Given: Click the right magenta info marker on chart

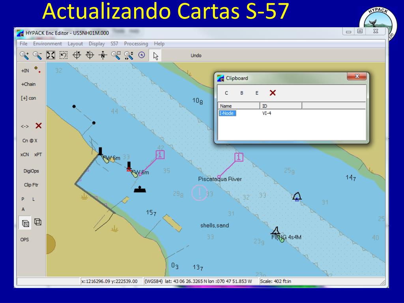Looking at the screenshot, I should [239, 157].
